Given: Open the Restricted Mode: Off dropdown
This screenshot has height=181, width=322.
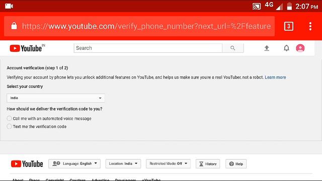Looking at the screenshot, I should click(168, 164).
